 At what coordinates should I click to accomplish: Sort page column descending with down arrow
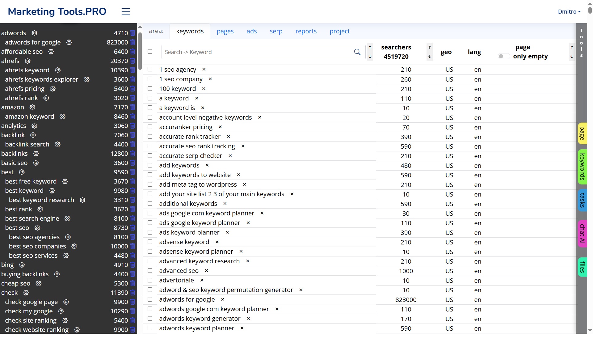[572, 57]
